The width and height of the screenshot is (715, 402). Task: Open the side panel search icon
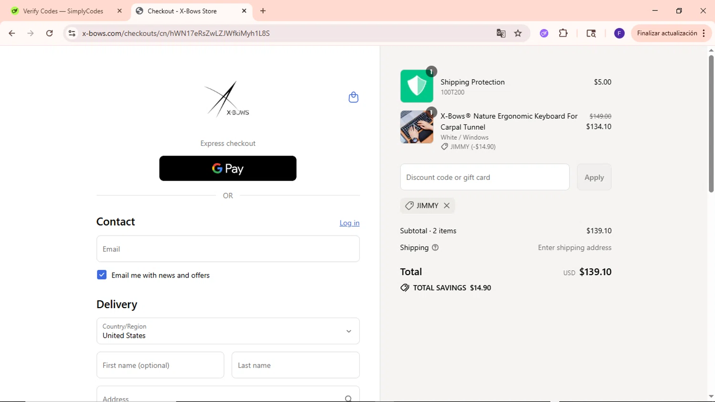coord(591,33)
